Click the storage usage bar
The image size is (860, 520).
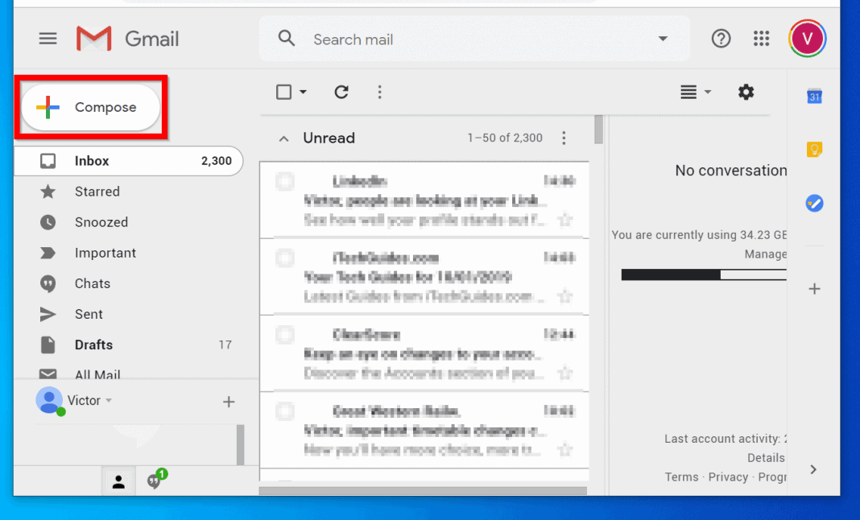click(x=704, y=274)
